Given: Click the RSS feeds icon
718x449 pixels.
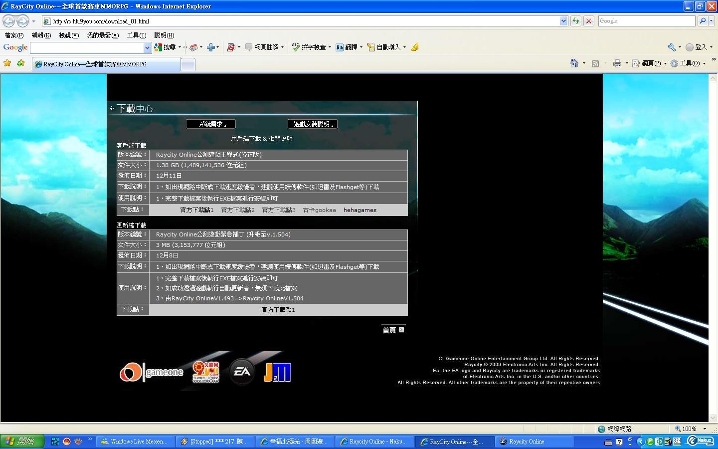Looking at the screenshot, I should click(x=595, y=63).
